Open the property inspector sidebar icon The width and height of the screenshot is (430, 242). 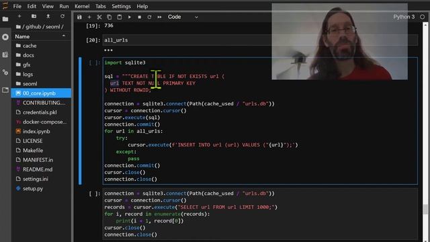[x=5, y=73]
